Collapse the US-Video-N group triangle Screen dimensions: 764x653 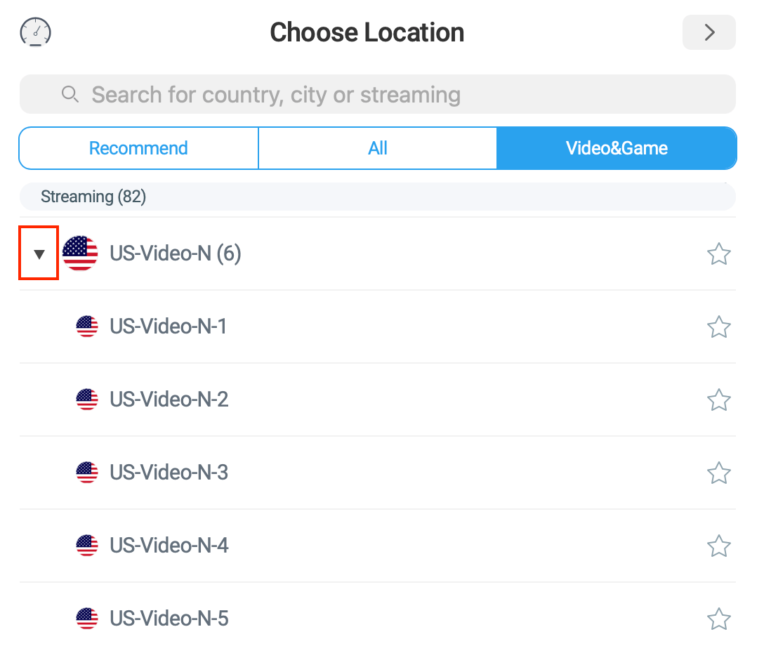point(39,253)
